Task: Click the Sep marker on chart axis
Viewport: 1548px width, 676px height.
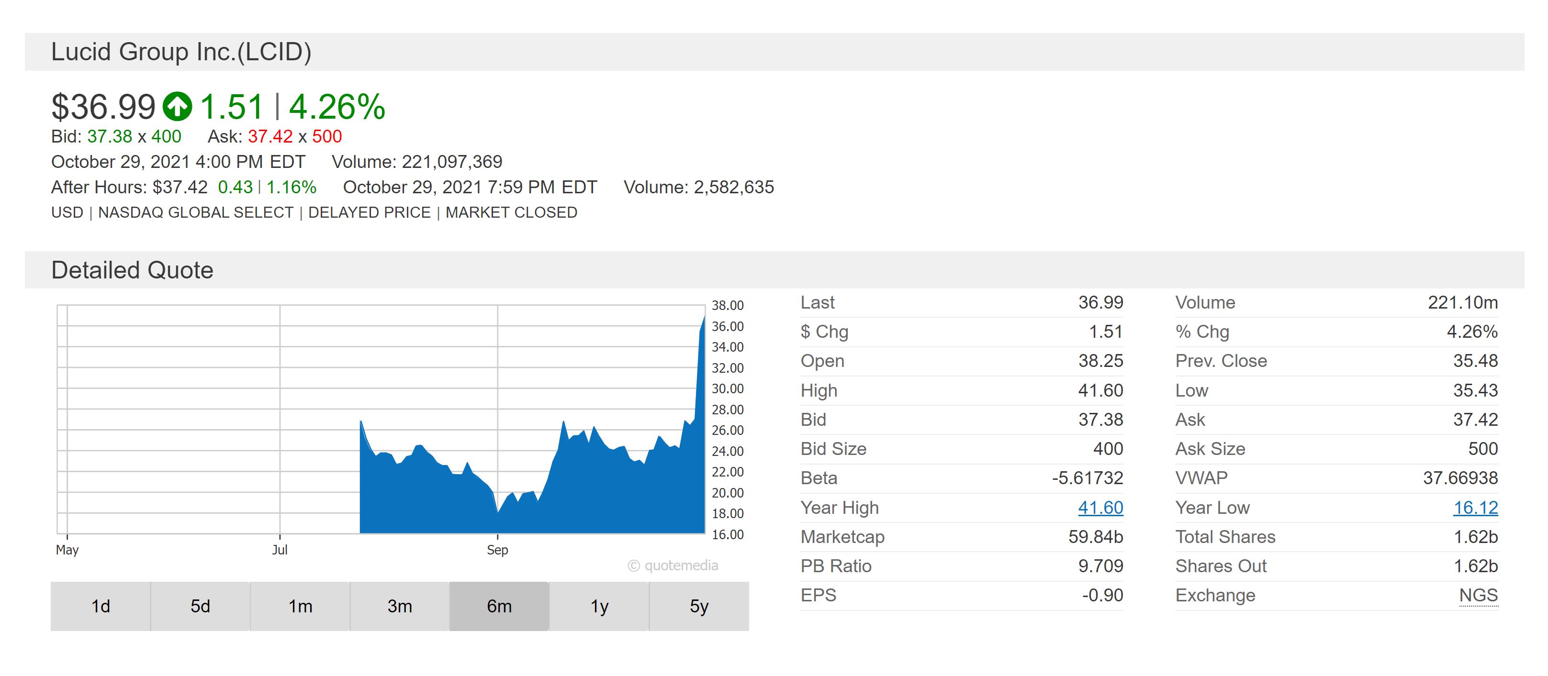Action: point(498,550)
